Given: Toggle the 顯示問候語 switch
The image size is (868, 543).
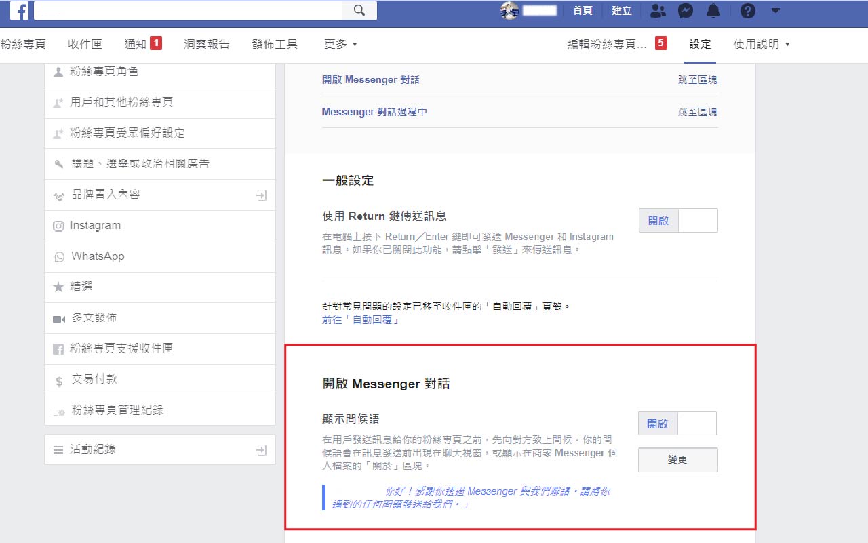Looking at the screenshot, I should pyautogui.click(x=677, y=424).
